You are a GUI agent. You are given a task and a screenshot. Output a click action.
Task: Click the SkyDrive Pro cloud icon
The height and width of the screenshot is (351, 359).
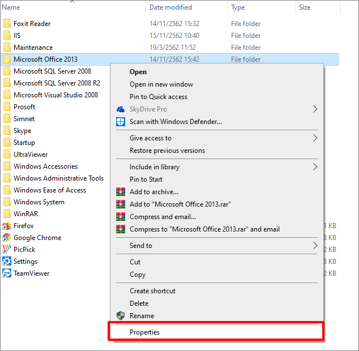[x=121, y=109]
